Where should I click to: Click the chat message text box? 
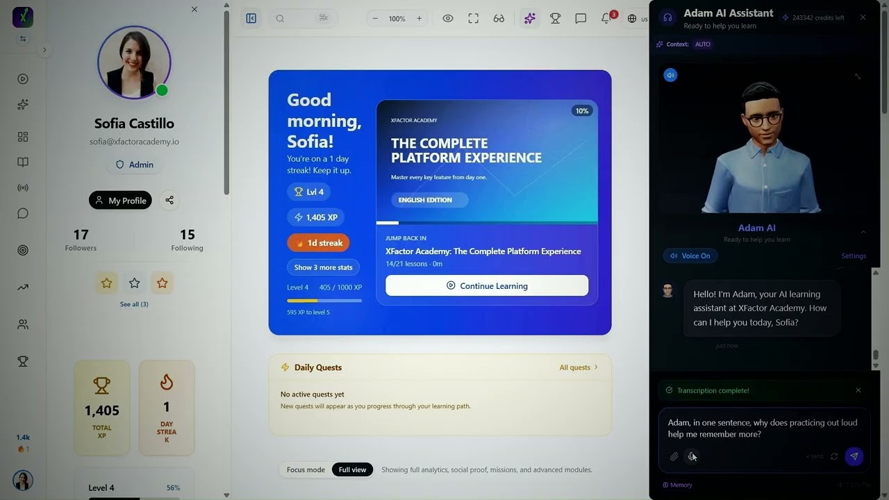click(x=763, y=428)
